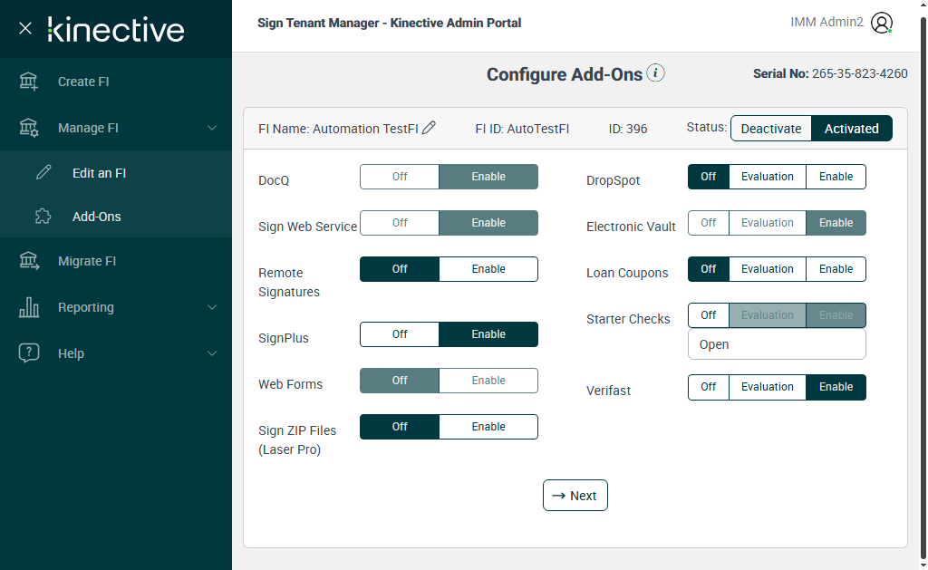Set SignPlus to Enable
This screenshot has width=928, height=570.
click(x=488, y=333)
